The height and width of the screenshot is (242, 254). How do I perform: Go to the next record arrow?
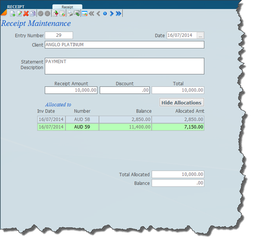112,14
